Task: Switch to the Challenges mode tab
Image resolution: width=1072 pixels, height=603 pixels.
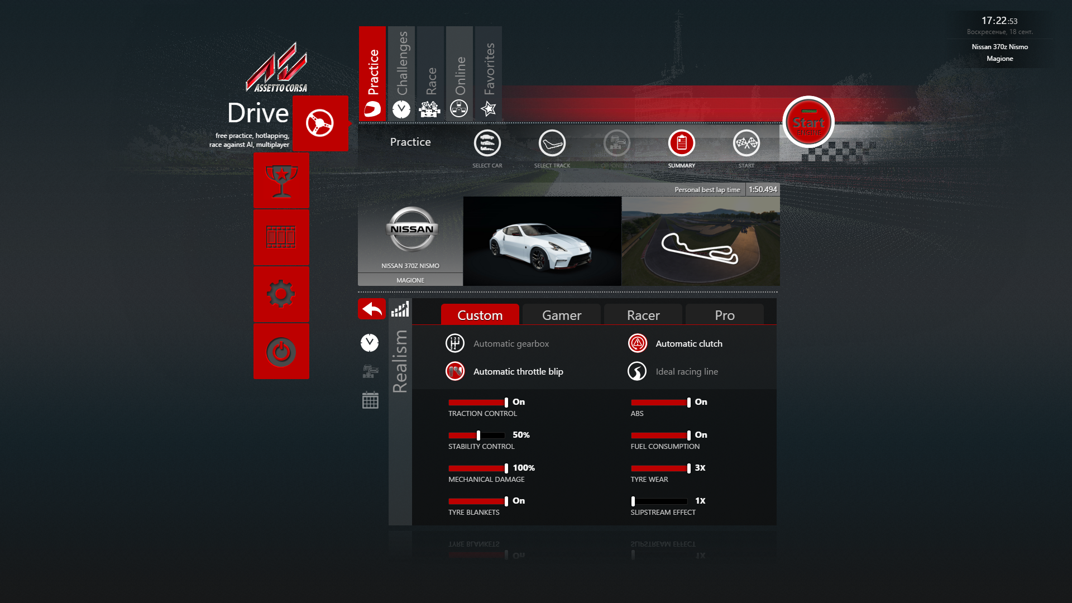Action: point(401,73)
